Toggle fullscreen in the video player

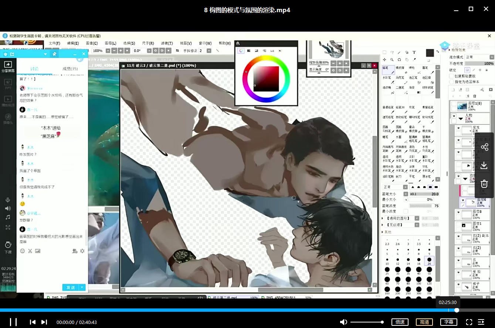469,322
